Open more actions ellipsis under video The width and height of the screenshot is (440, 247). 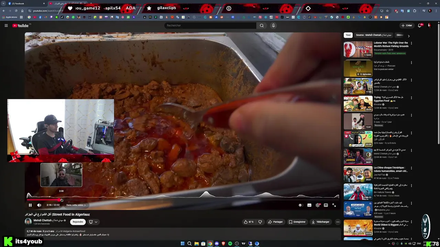[338, 222]
